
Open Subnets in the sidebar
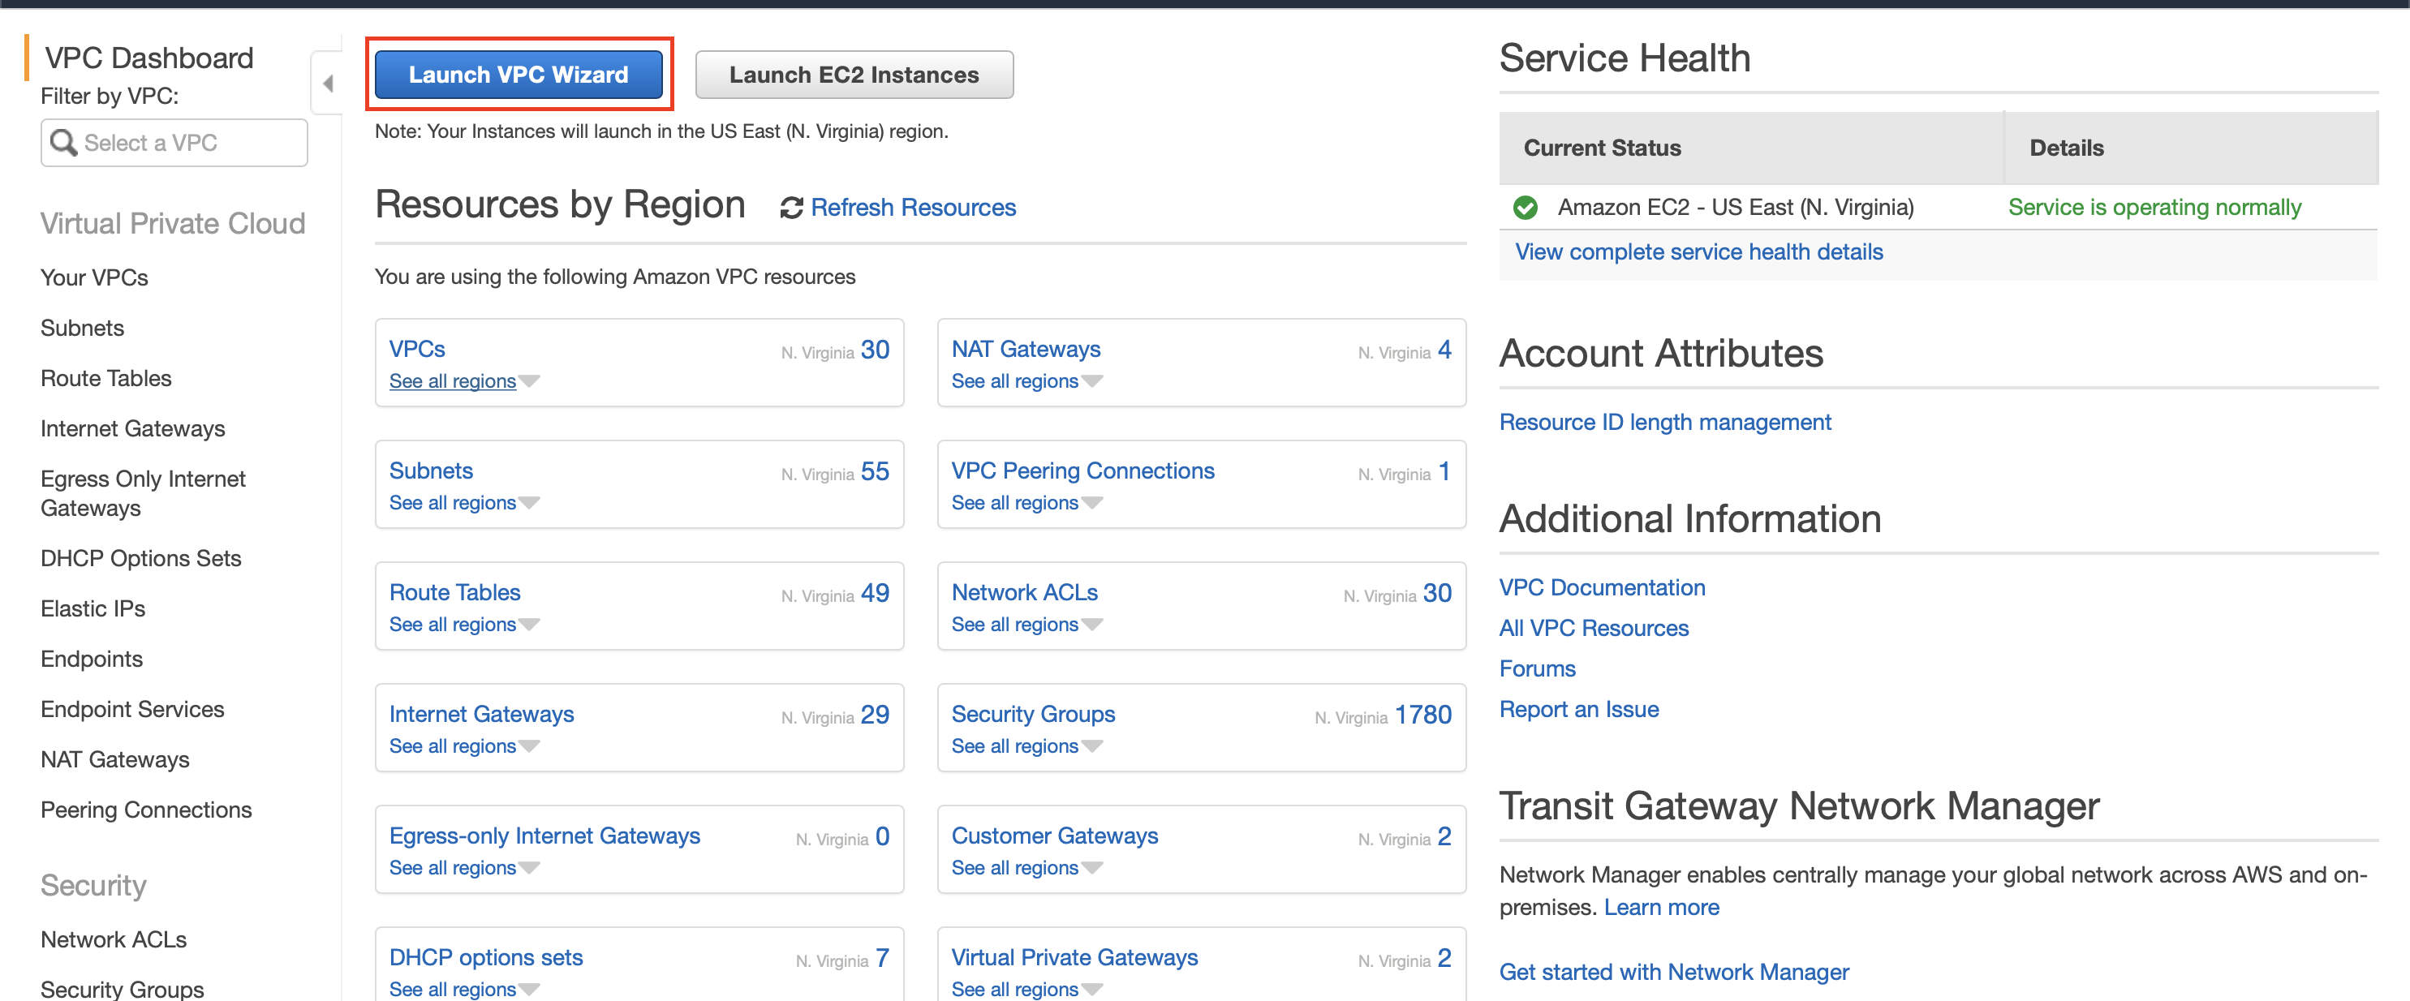click(82, 329)
